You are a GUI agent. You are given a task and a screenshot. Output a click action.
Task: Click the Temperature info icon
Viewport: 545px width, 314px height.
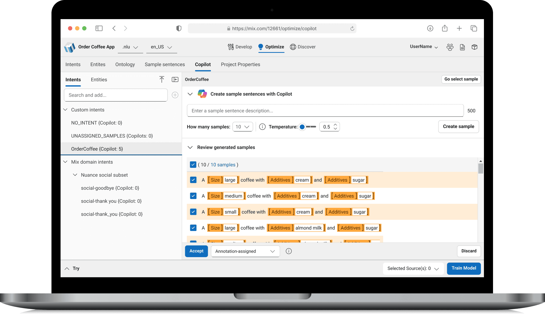262,127
